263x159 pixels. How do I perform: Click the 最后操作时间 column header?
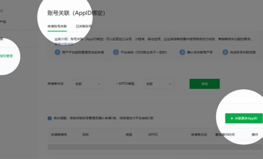[x=225, y=134]
